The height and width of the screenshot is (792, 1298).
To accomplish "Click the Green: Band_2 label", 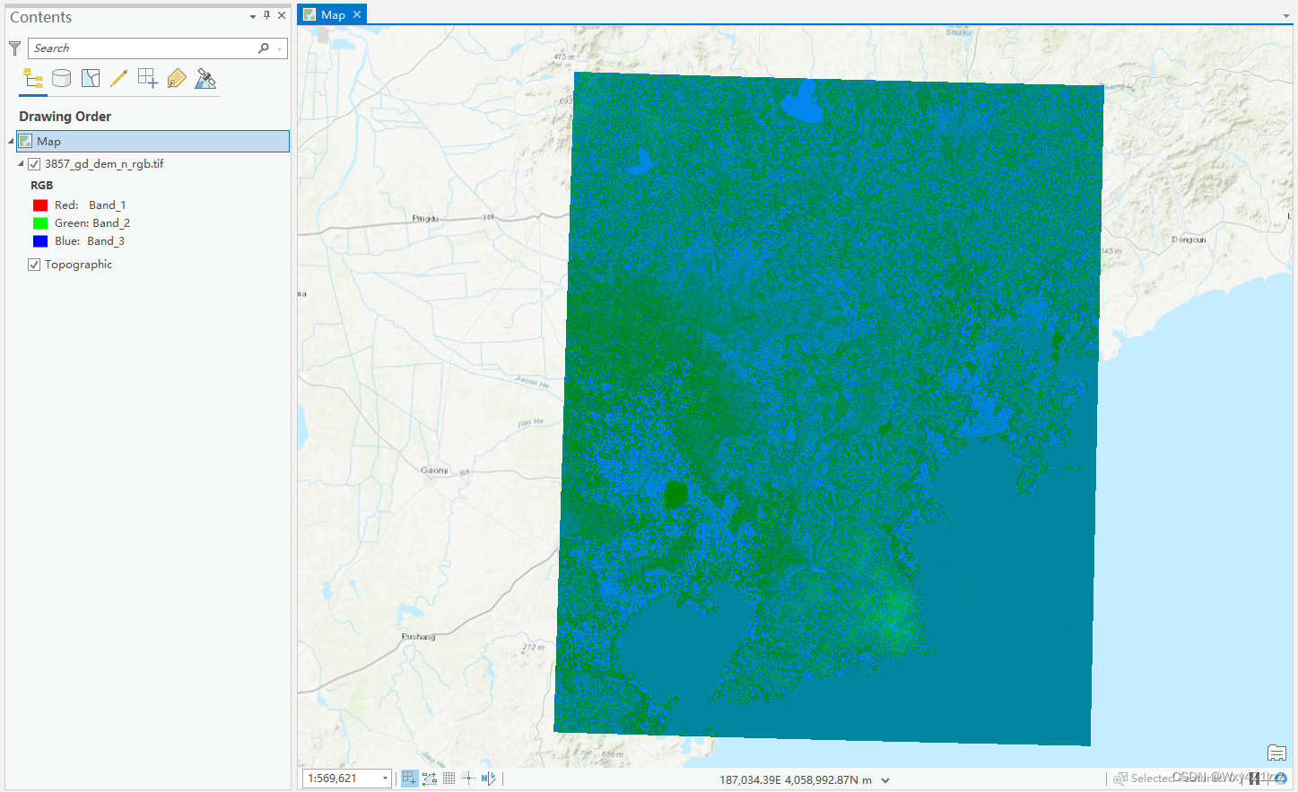I will 91,223.
